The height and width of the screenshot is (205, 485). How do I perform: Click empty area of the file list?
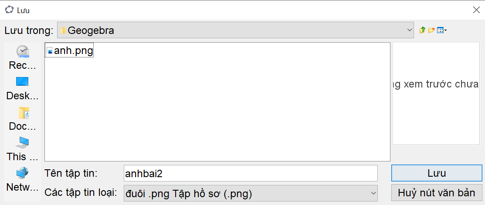[x=218, y=113]
